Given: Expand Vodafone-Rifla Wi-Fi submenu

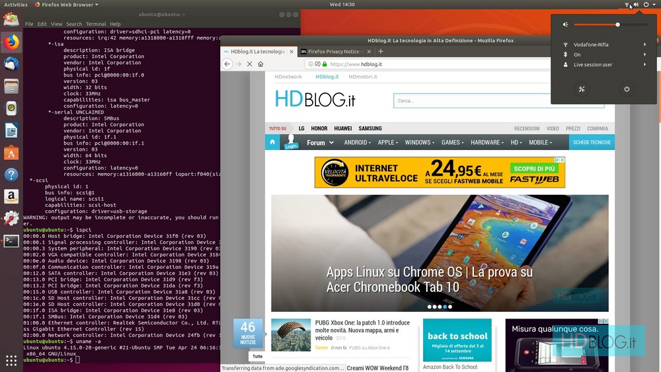Looking at the screenshot, I should [603, 45].
